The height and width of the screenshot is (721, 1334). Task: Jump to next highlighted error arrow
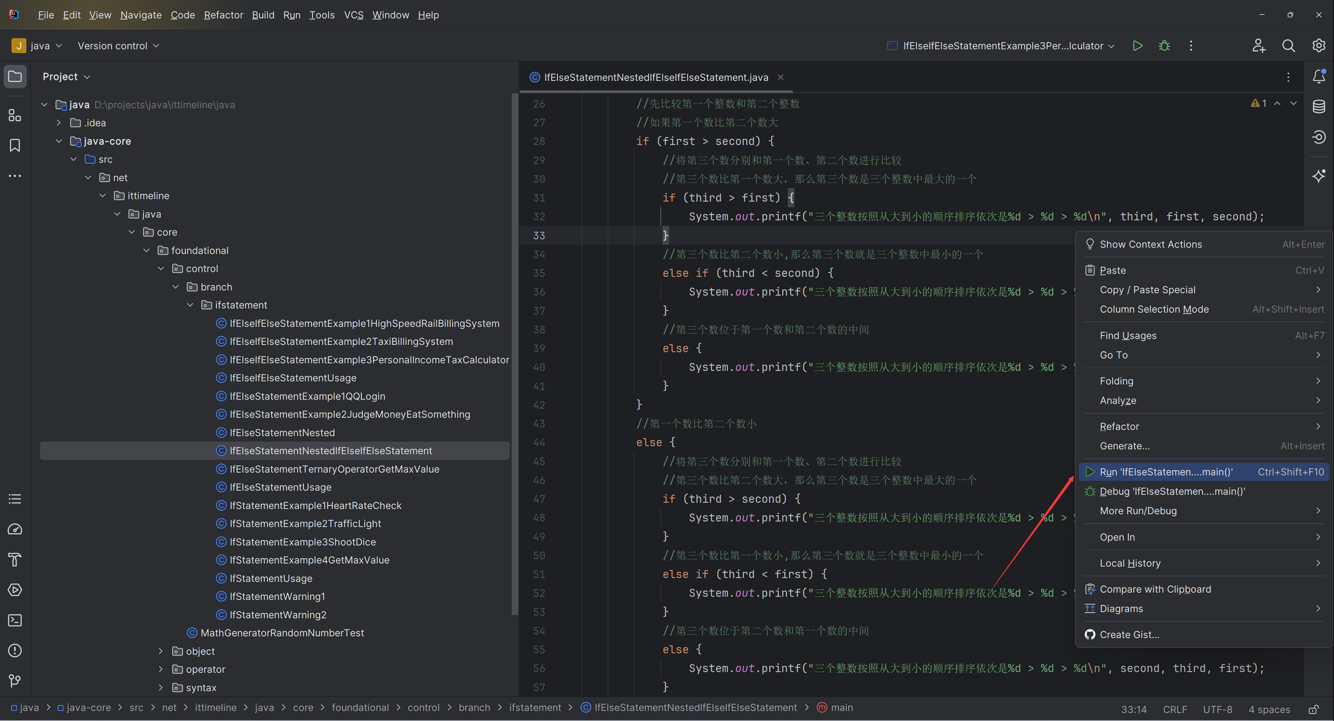pyautogui.click(x=1294, y=103)
